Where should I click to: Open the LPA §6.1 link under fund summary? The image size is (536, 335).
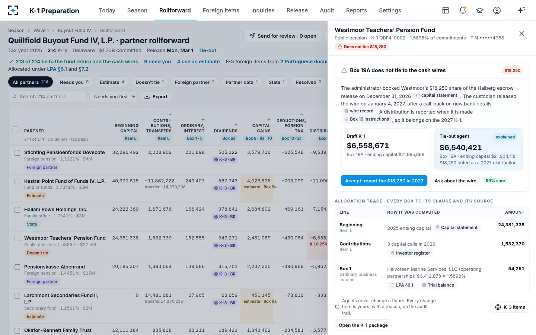click(x=57, y=69)
